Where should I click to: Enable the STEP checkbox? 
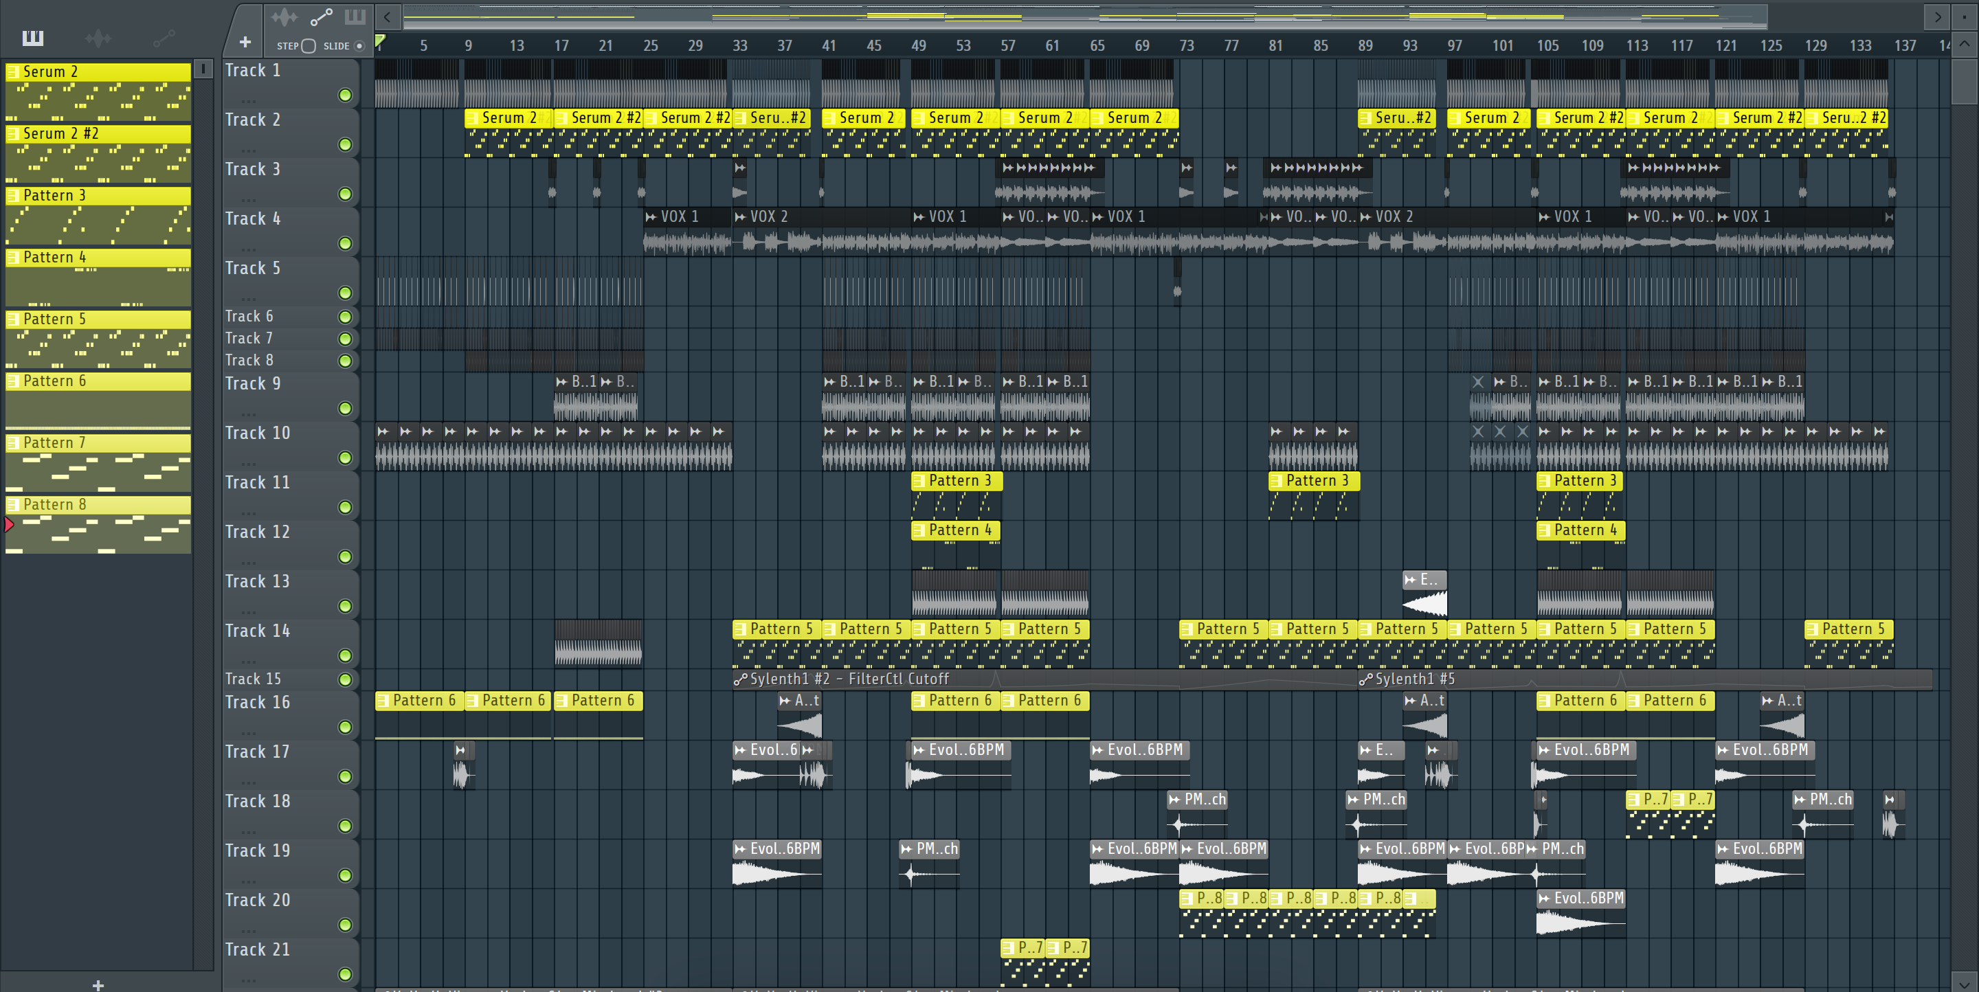pyautogui.click(x=308, y=46)
